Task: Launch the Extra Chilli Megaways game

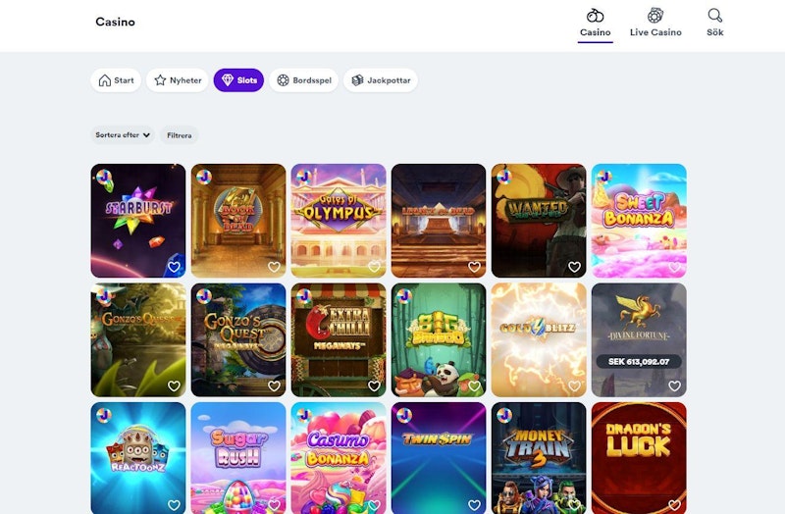Action: [338, 334]
